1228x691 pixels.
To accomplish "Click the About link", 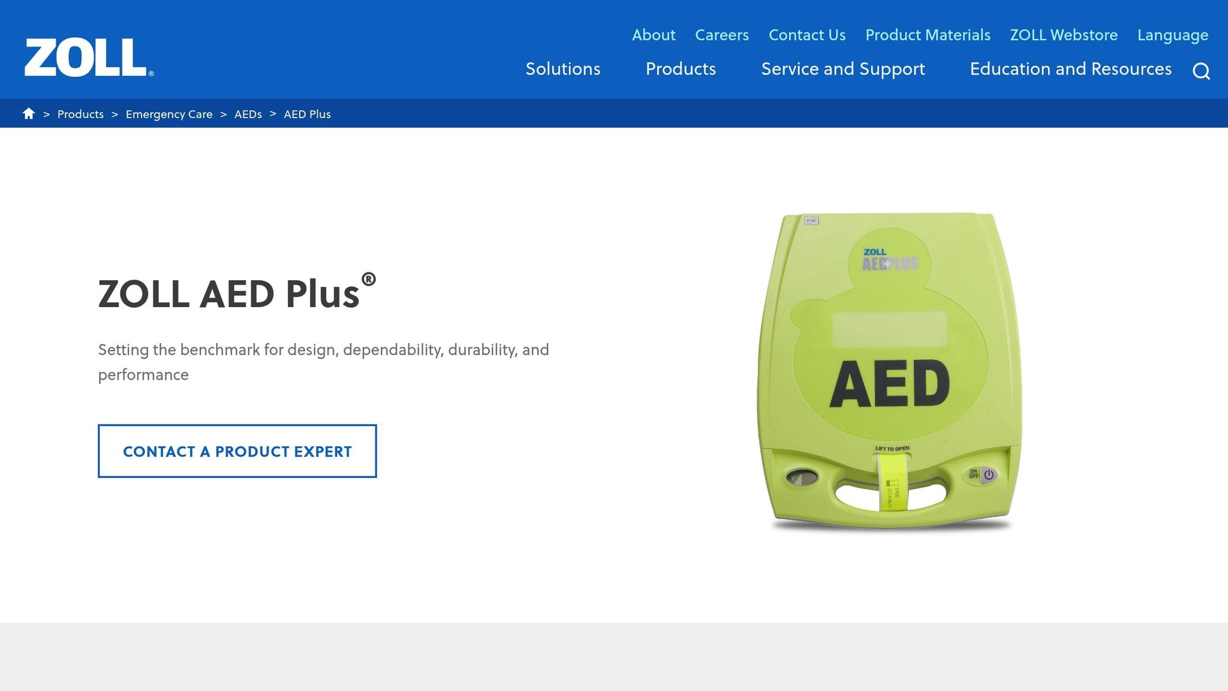I will pos(654,35).
